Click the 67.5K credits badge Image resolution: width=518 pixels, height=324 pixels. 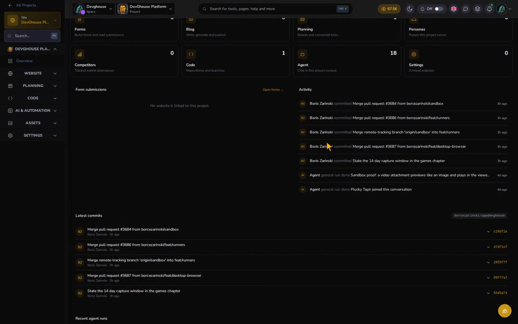[389, 9]
